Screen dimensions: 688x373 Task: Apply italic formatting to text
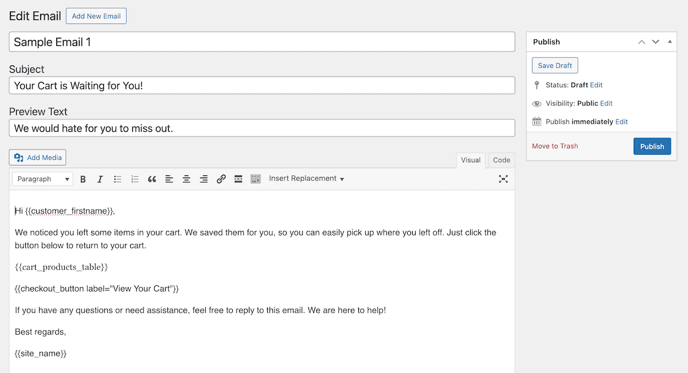(100, 179)
